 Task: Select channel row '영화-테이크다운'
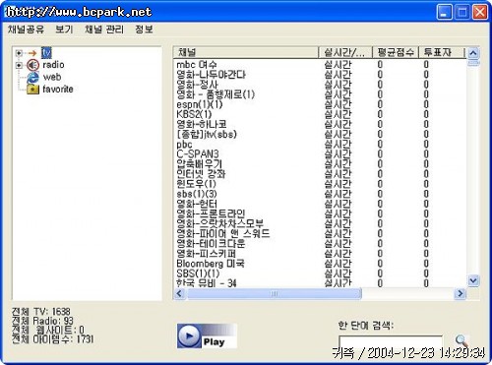pyautogui.click(x=320, y=244)
